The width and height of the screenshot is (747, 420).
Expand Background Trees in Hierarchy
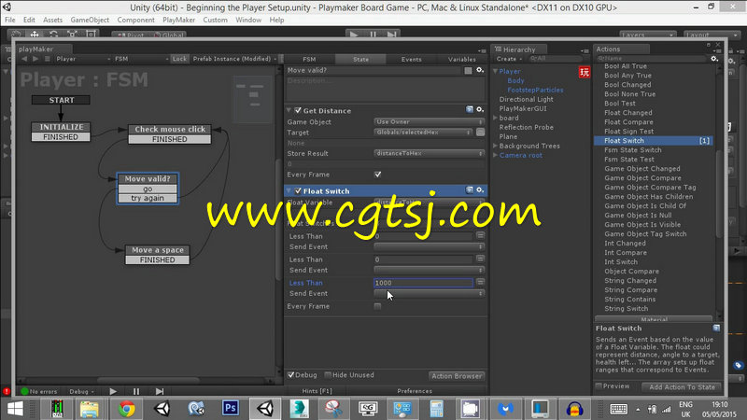pos(496,146)
